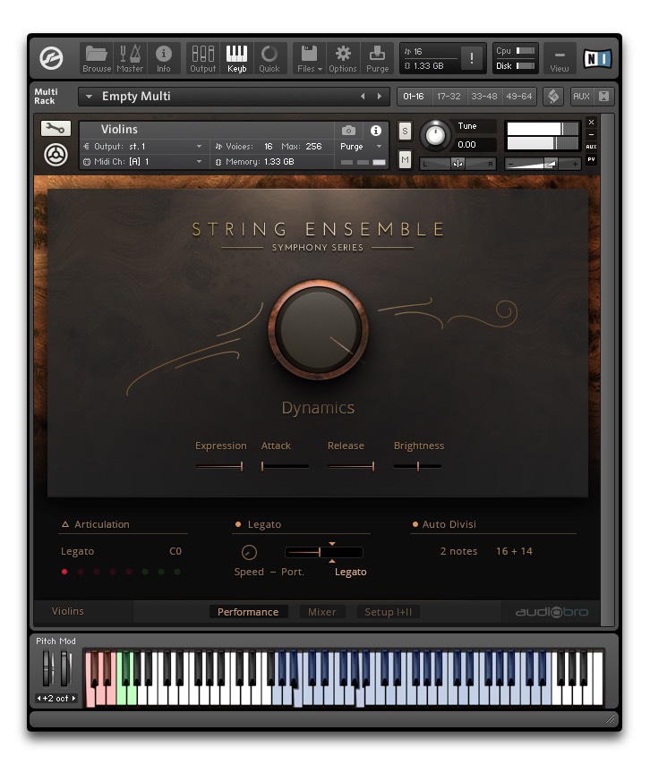Close the Violins instrument with X
650x764 pixels.
(x=592, y=123)
